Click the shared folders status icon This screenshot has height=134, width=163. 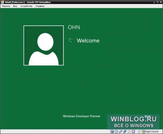[129, 131]
